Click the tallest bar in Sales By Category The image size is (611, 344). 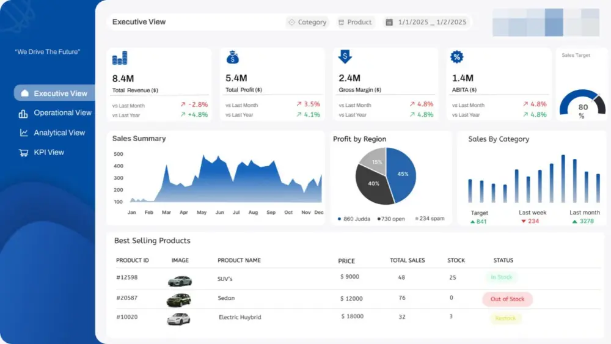pos(563,179)
